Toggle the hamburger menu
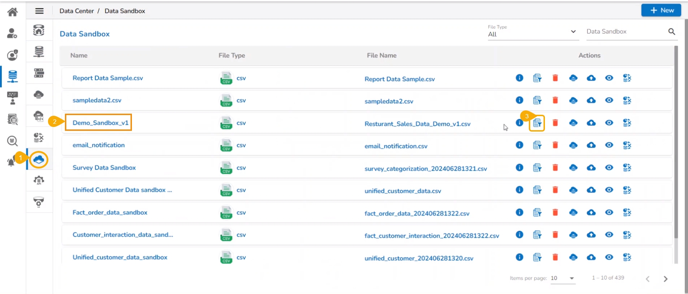 click(39, 11)
